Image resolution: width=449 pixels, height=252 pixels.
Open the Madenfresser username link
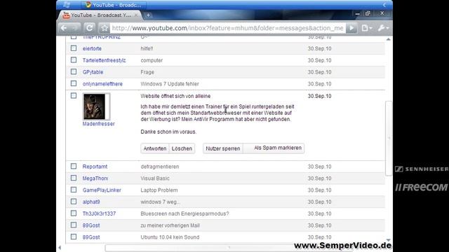click(98, 124)
